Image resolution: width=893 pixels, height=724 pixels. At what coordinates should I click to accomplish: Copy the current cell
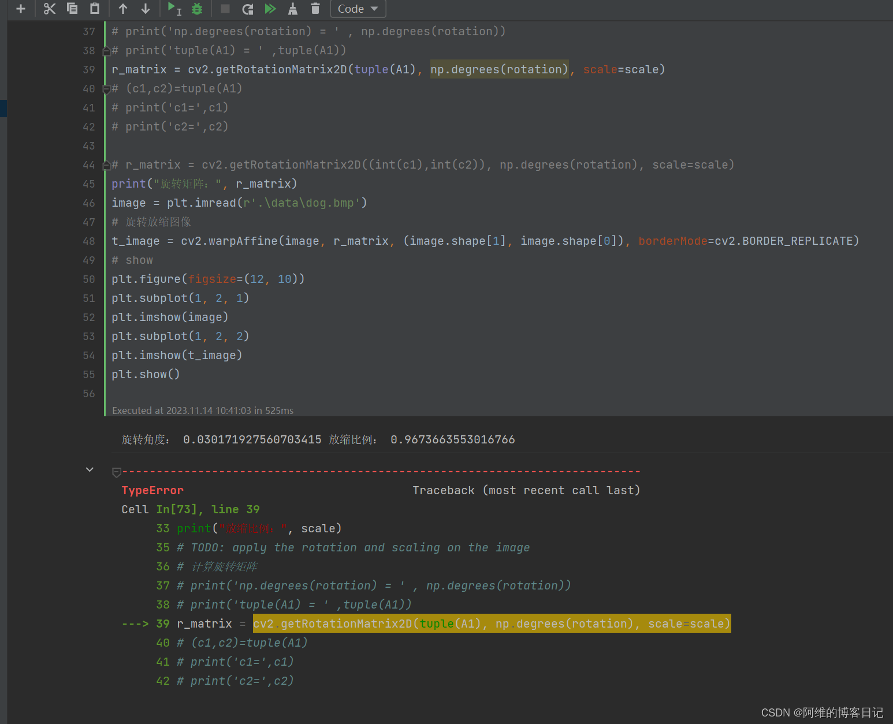pyautogui.click(x=72, y=9)
